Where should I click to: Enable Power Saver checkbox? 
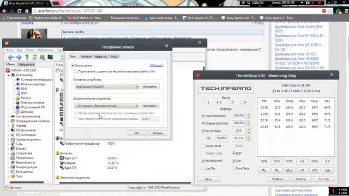click(203, 146)
